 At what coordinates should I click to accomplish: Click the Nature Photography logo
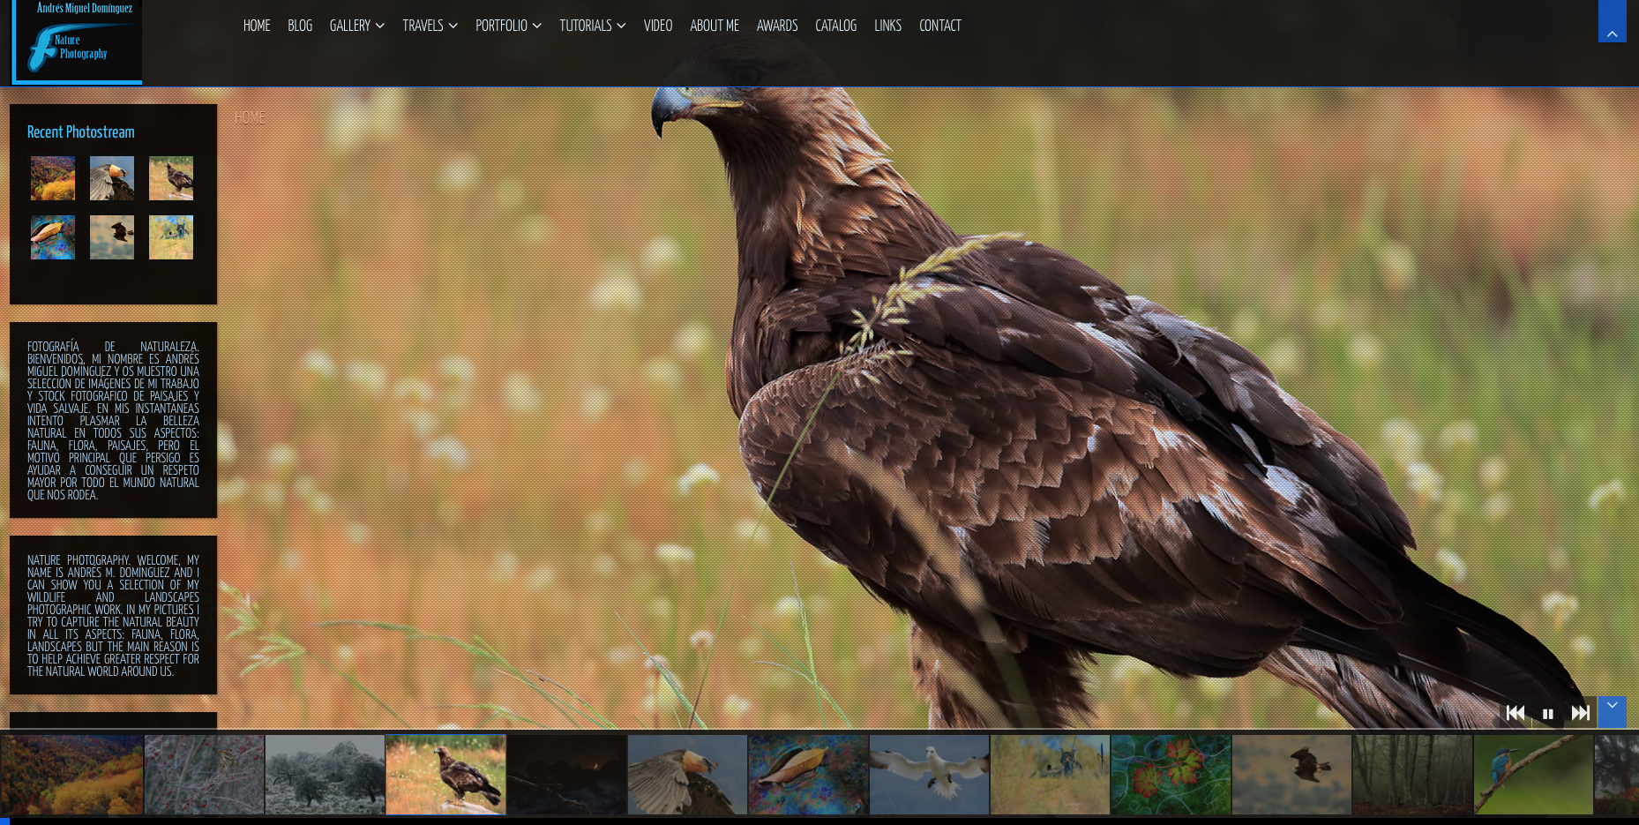78,42
